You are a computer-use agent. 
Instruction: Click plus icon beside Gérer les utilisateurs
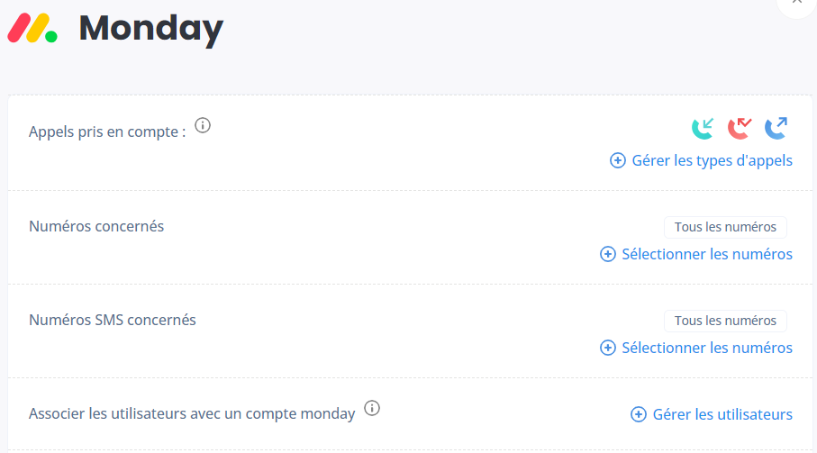639,414
